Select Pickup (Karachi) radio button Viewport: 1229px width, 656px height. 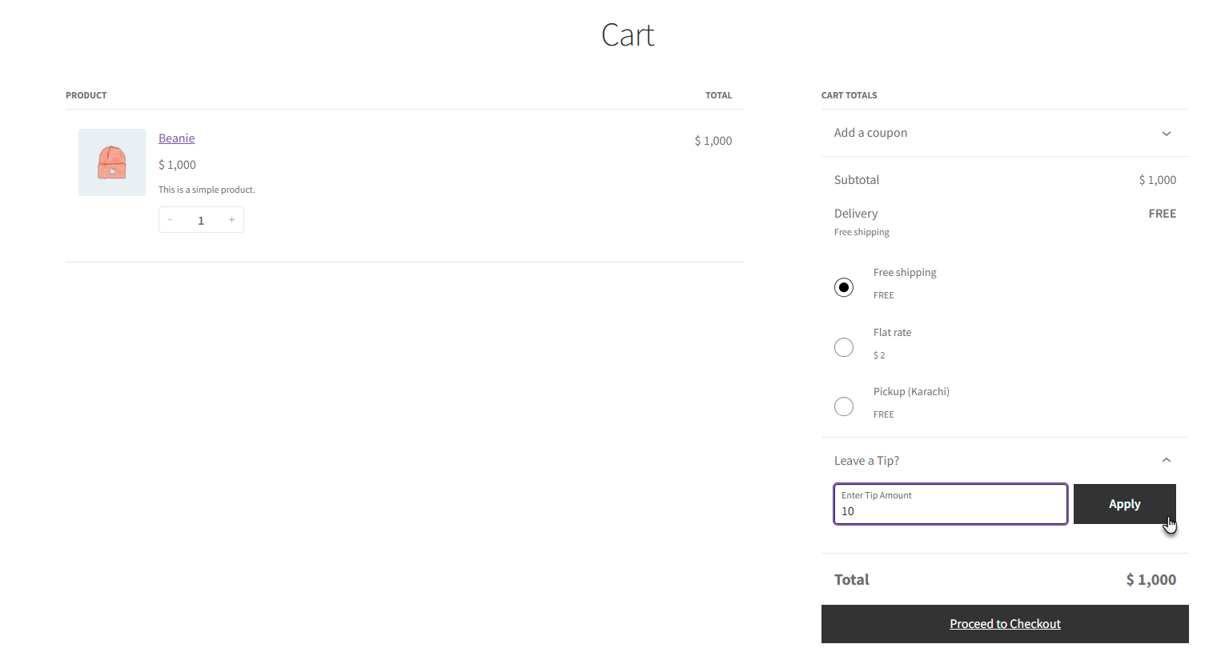coord(844,406)
